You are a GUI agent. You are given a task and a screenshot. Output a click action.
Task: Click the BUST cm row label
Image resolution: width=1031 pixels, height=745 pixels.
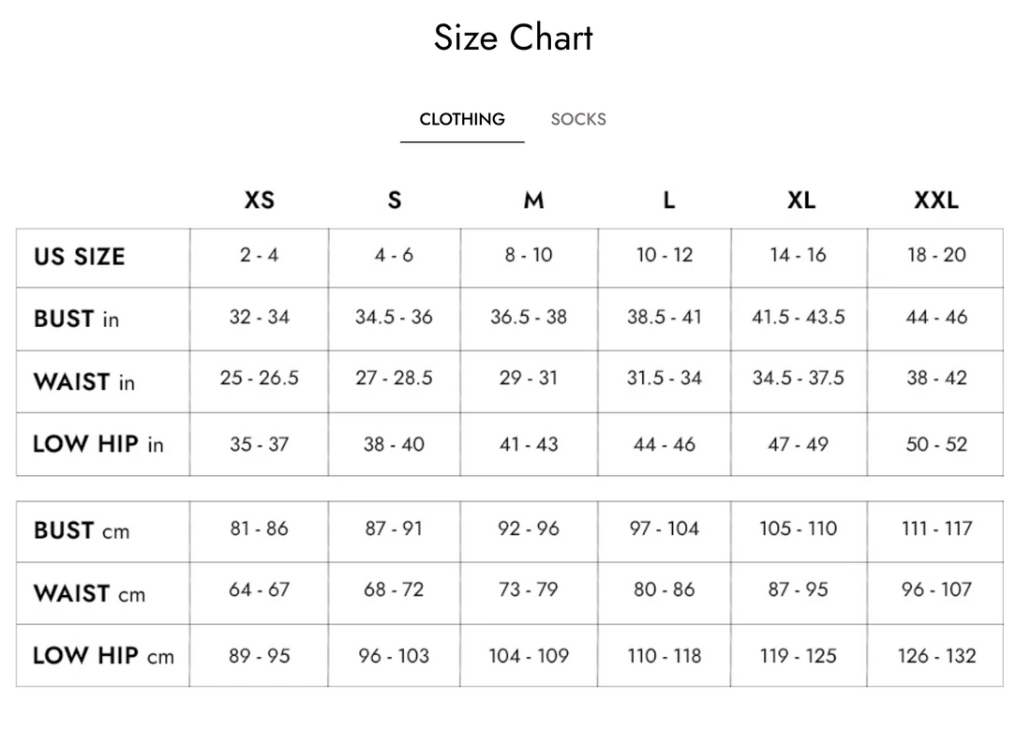[x=82, y=531]
